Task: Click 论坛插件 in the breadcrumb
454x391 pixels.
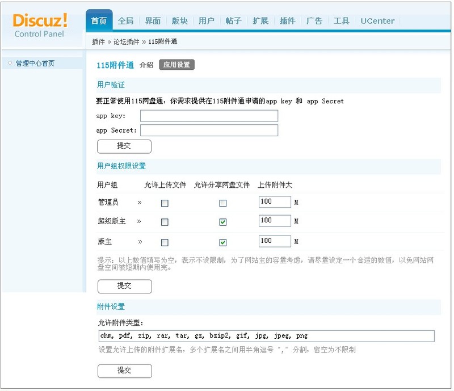Action: tap(126, 41)
